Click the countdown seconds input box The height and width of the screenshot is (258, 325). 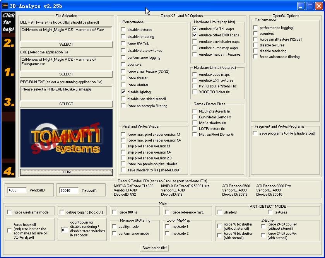point(64,230)
